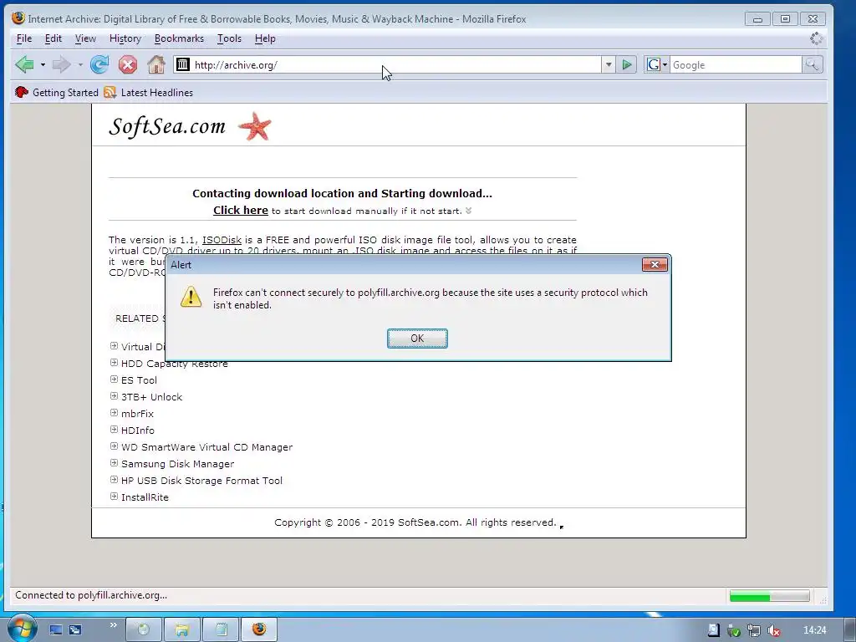Open the HDInfo related link
This screenshot has width=856, height=642.
pos(138,431)
